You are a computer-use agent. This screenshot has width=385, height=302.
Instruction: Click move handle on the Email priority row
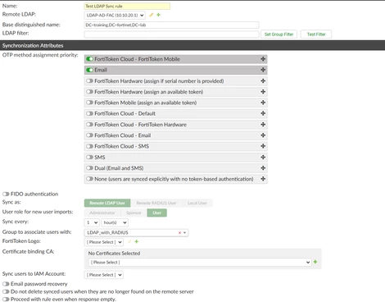click(x=263, y=70)
